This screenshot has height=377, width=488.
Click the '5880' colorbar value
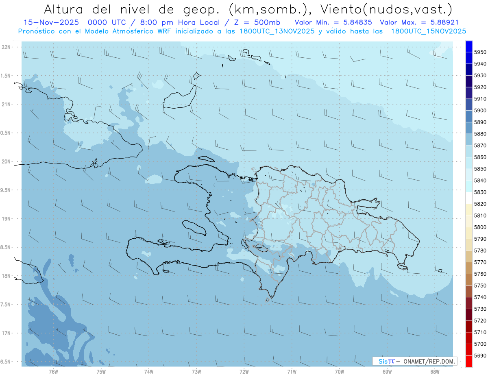[x=480, y=134]
